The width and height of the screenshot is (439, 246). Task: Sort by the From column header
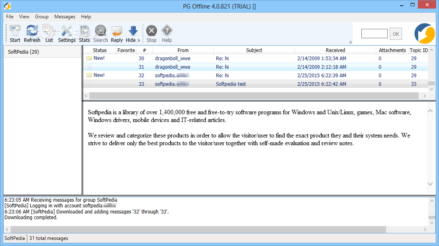183,50
